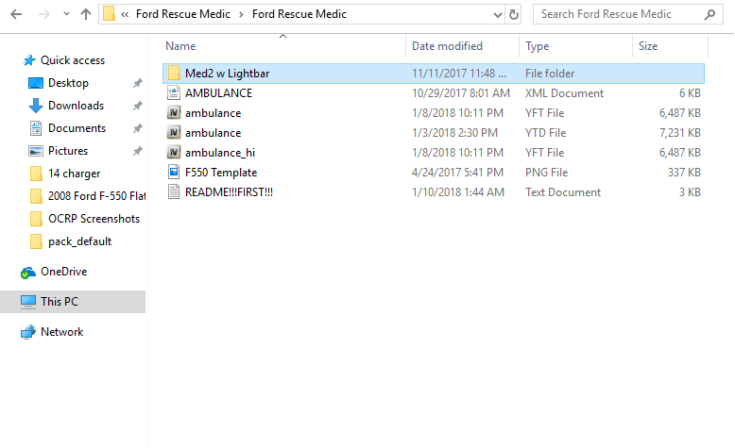
Task: Open the 14 charger folder
Action: (x=74, y=174)
